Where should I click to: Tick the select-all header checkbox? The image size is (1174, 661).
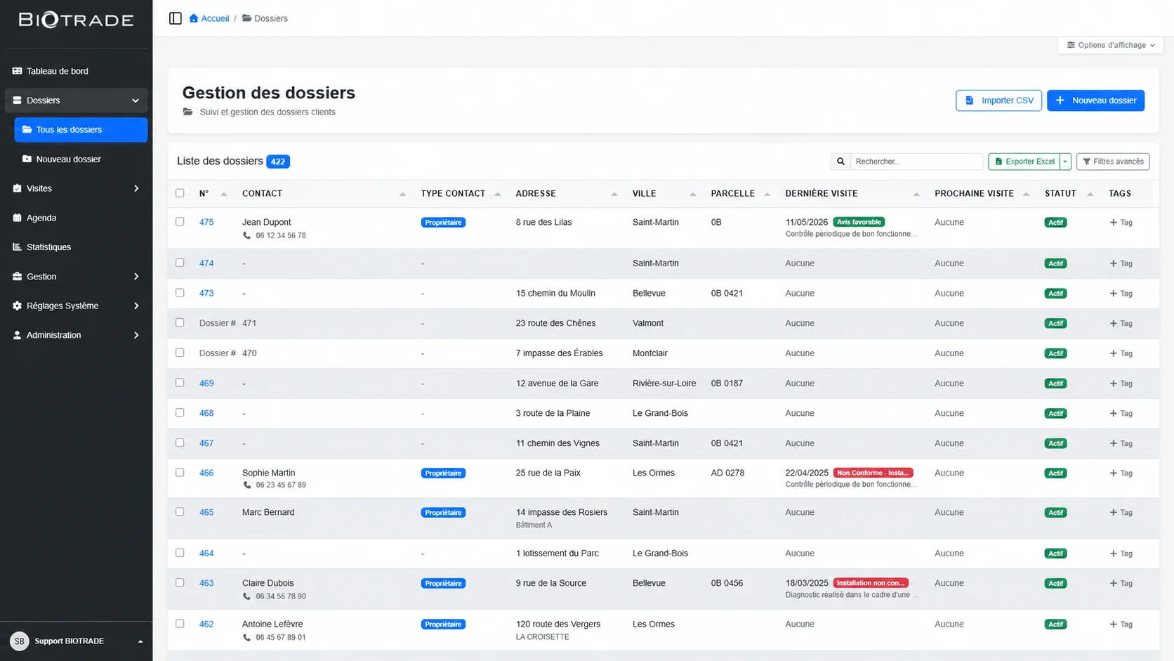[180, 193]
